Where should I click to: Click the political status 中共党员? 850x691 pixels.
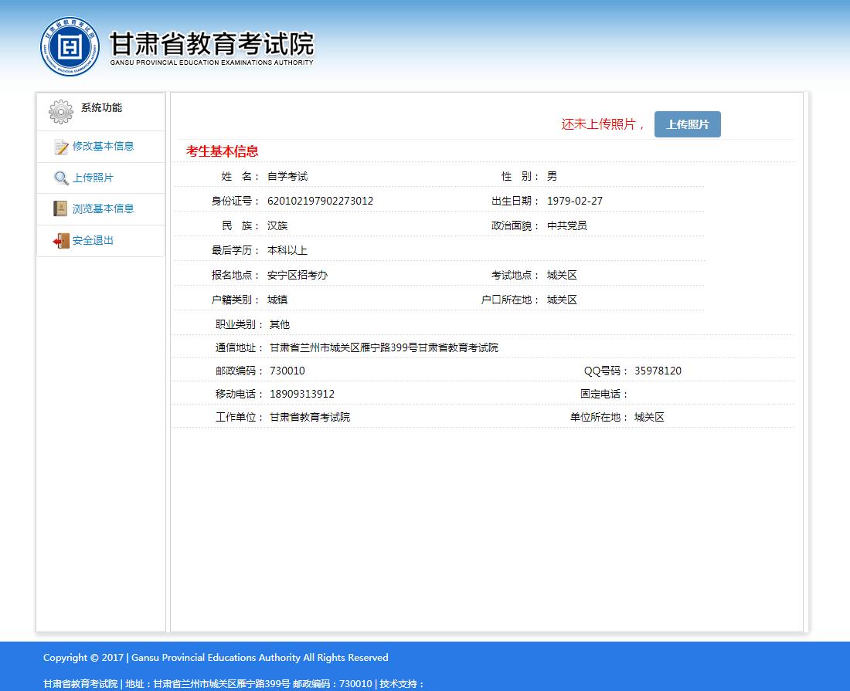point(567,225)
